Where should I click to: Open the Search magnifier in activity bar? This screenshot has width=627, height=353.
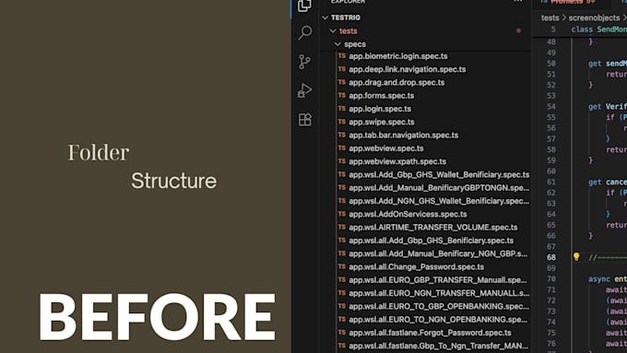pos(304,33)
